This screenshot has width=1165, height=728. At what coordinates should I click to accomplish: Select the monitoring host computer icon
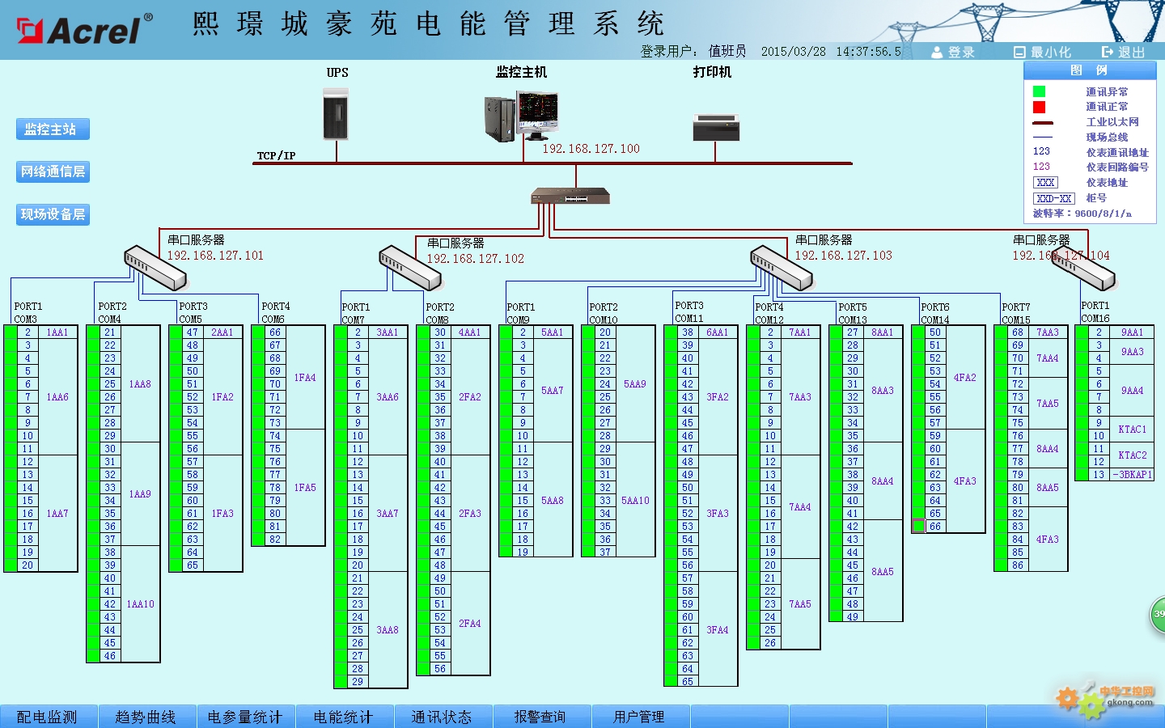click(522, 116)
